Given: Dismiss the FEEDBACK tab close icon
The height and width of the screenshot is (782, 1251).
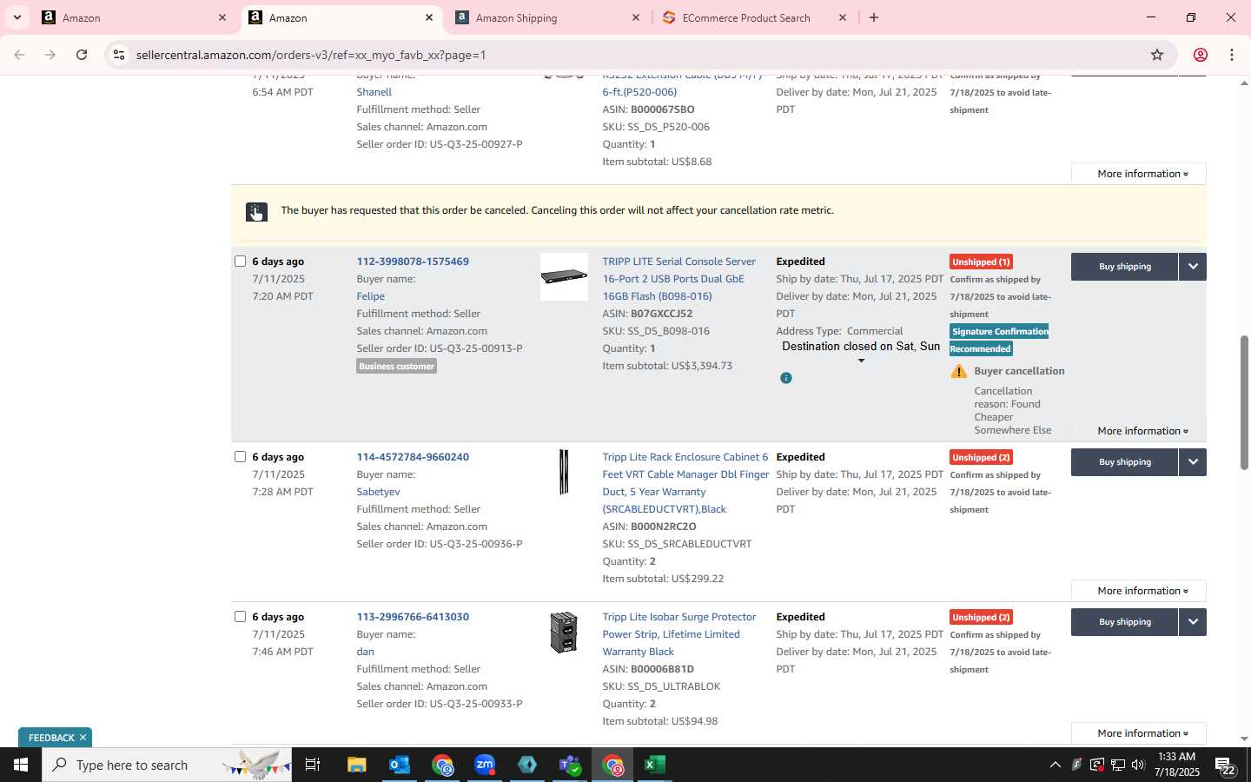Looking at the screenshot, I should coord(83,738).
